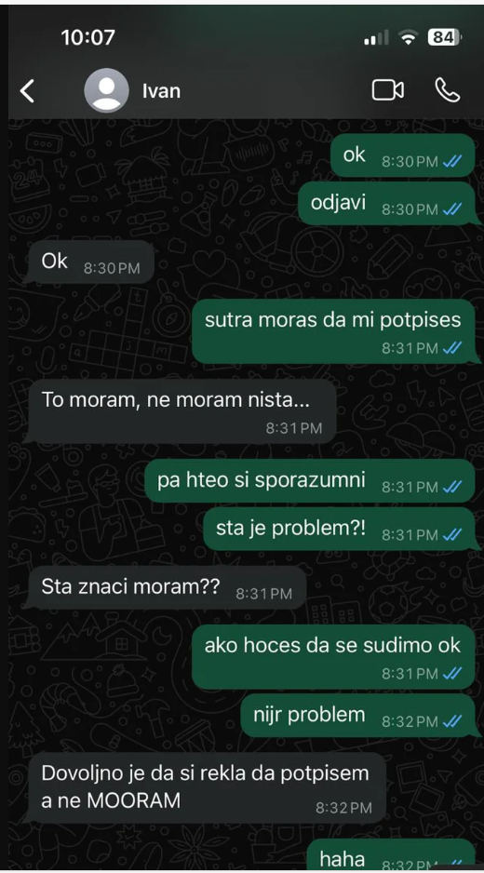
Task: Select the 'Sta znaci moram??' message
Action: point(168,588)
